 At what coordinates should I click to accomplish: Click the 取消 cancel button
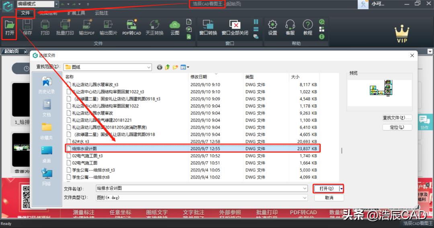coord(329,198)
